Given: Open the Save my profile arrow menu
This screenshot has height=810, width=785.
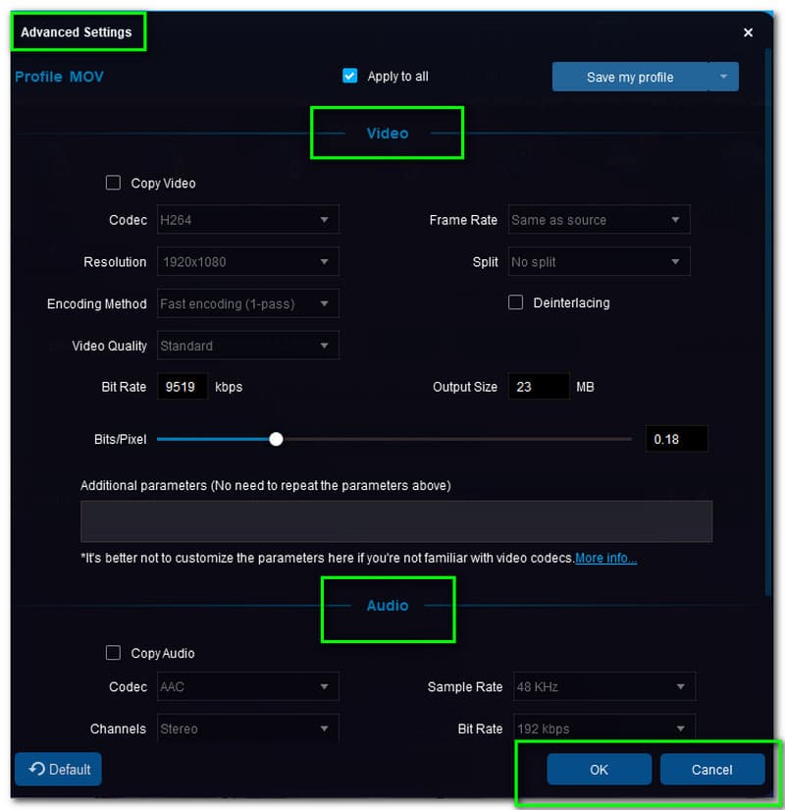Looking at the screenshot, I should [724, 77].
